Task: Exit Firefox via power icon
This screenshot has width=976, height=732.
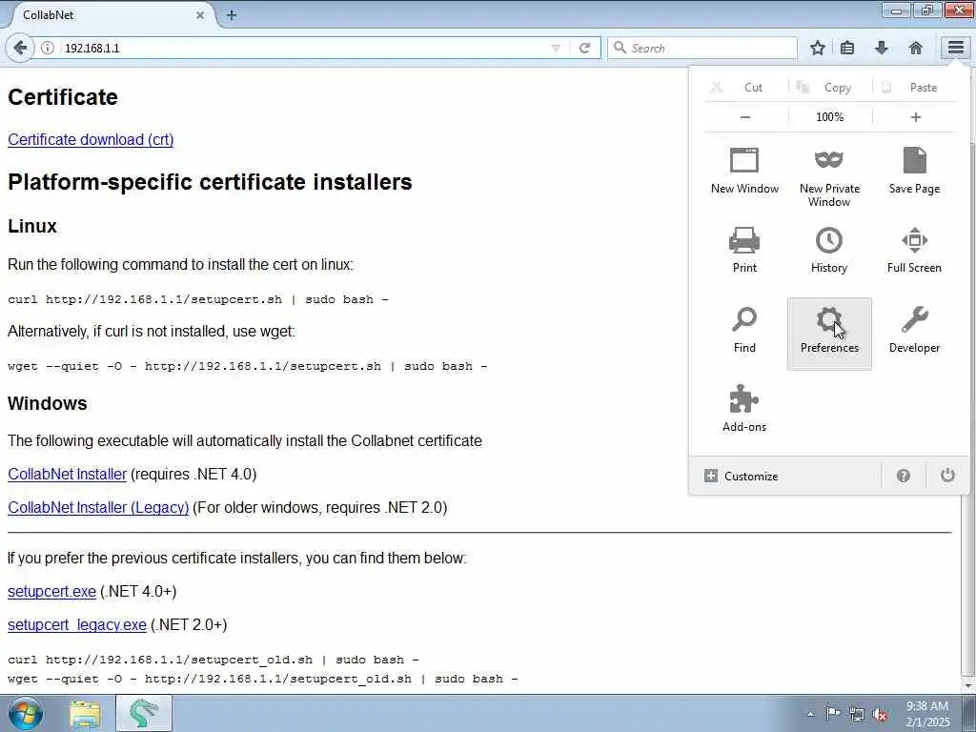Action: (947, 476)
